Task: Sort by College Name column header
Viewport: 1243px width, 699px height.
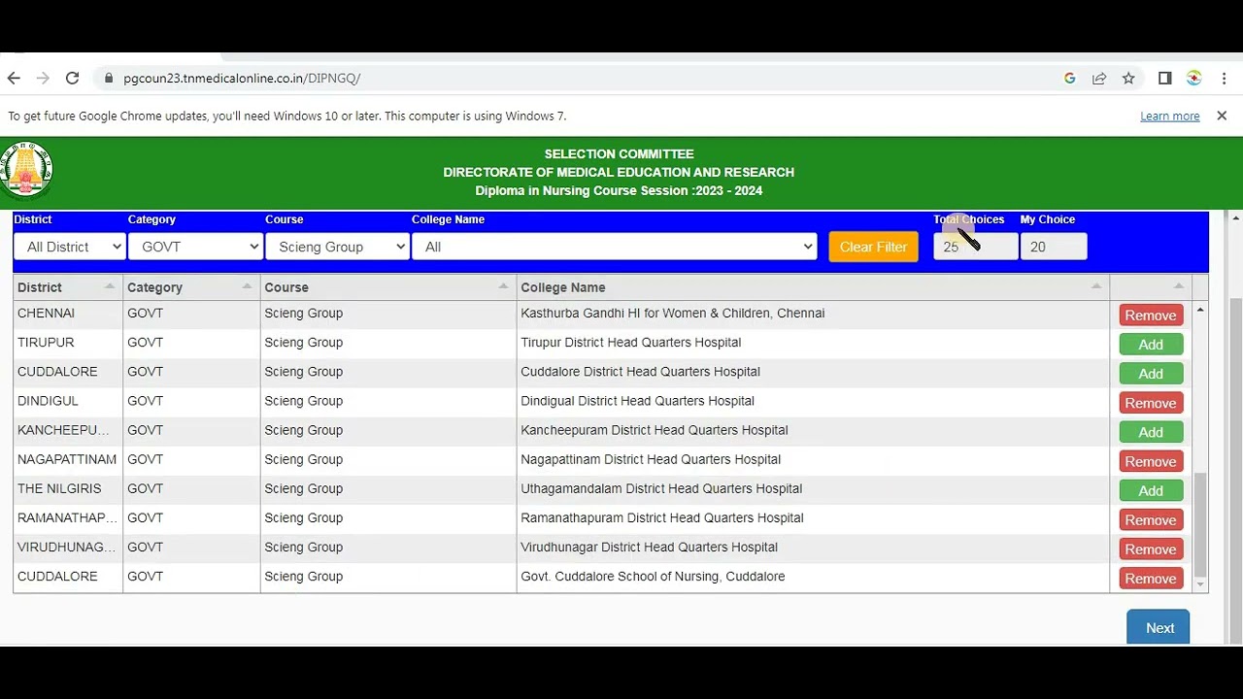Action: click(813, 287)
